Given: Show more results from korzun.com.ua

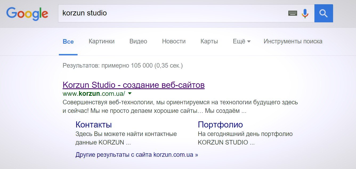Looking at the screenshot, I should point(137,154).
